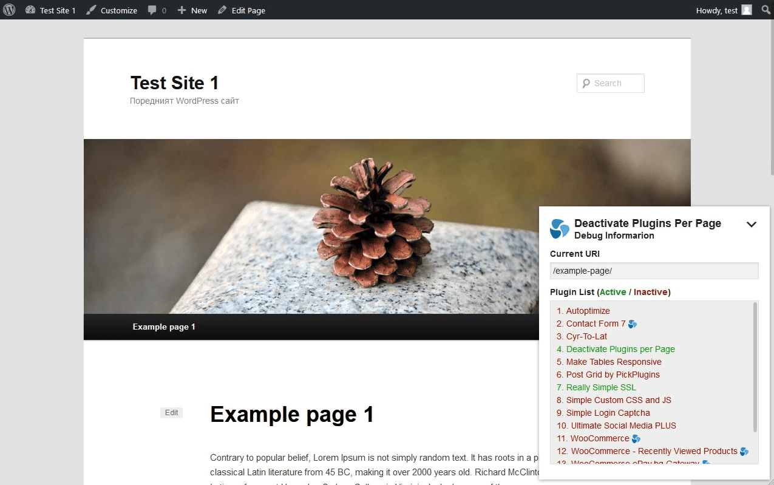Click the user avatar next to Howdy, test
Screen dimensions: 774x485
click(745, 10)
